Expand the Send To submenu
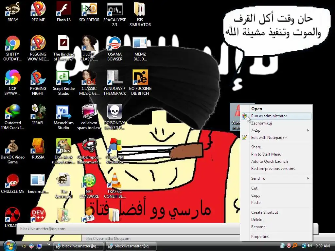Screen dimensions: 335x251 click(x=276, y=178)
